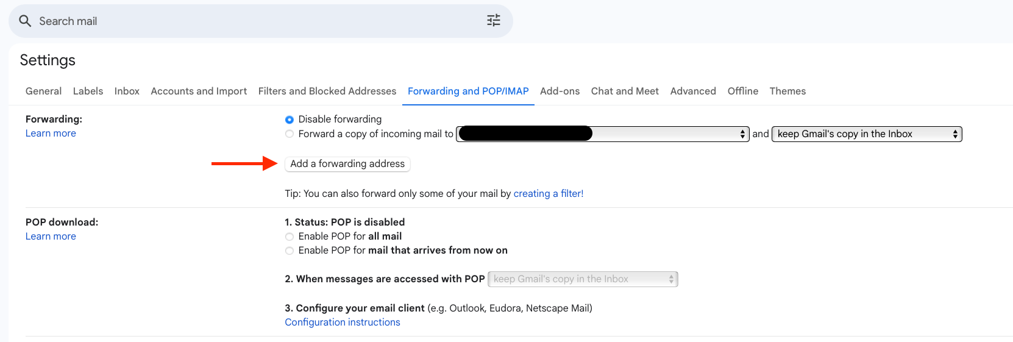The height and width of the screenshot is (342, 1013).
Task: Click the Settings page heading
Action: pos(48,60)
